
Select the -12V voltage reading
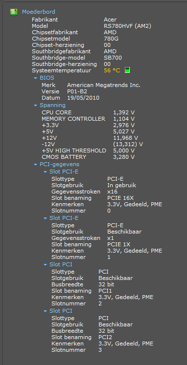128,144
